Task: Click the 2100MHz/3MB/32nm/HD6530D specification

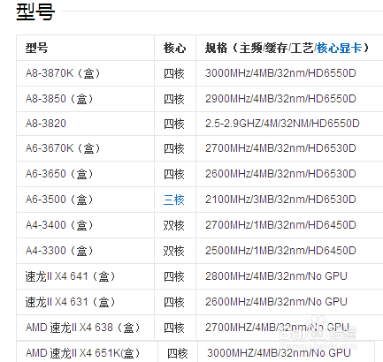Action: click(280, 200)
